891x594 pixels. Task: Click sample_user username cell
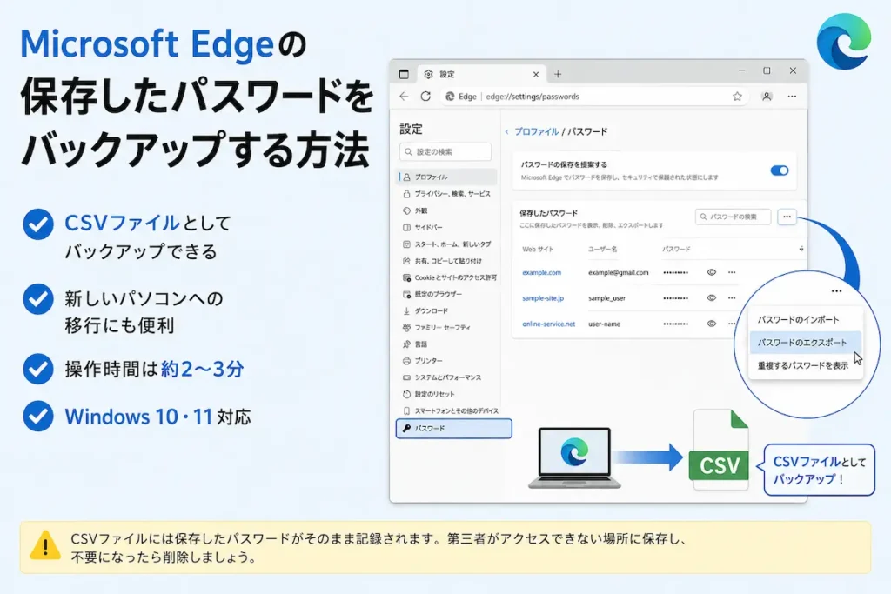606,298
